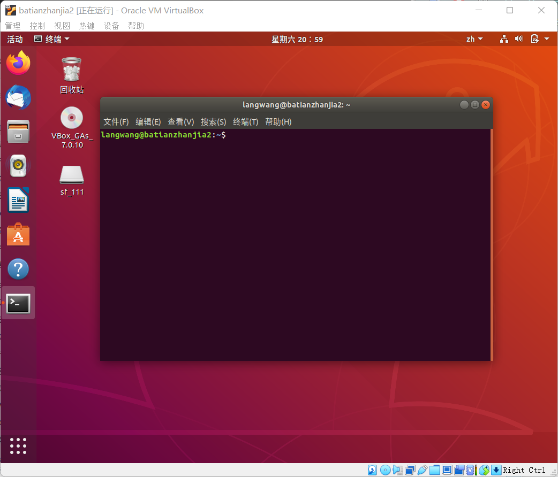Click VirtualBox shared folders status icon
The image size is (558, 477).
(x=434, y=470)
